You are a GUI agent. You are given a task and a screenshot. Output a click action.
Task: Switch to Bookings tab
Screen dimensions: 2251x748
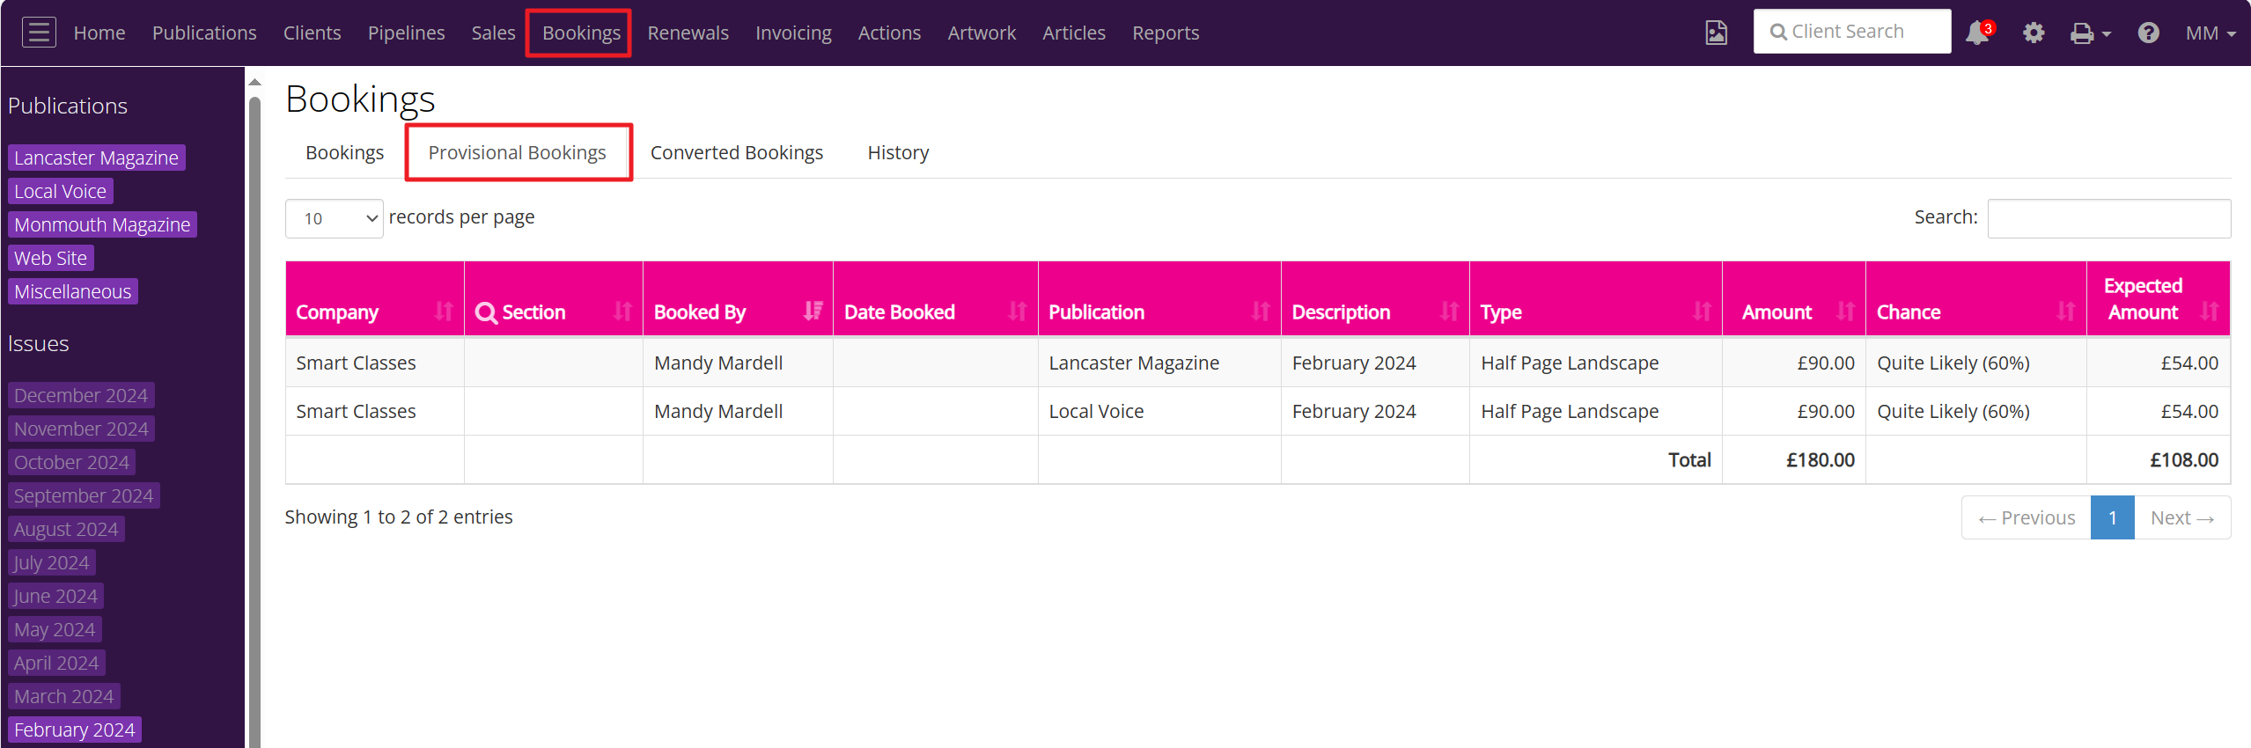point(344,152)
